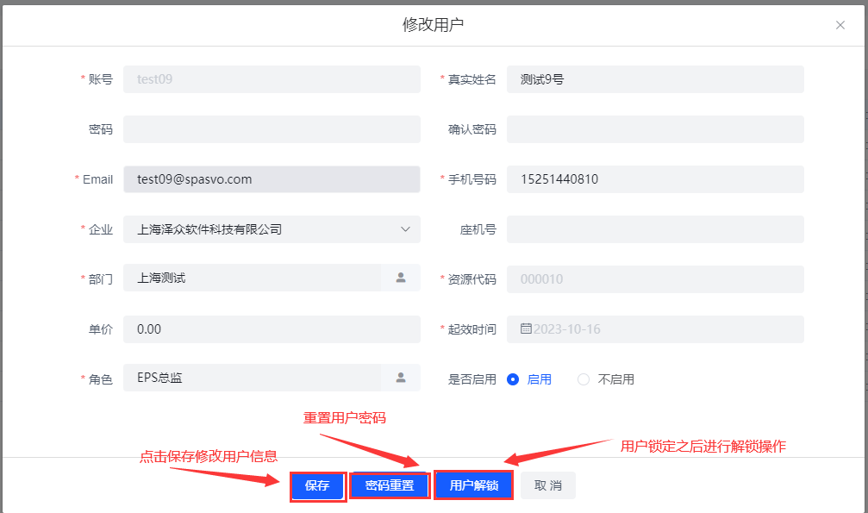Select the 启用 radio button

[x=514, y=379]
